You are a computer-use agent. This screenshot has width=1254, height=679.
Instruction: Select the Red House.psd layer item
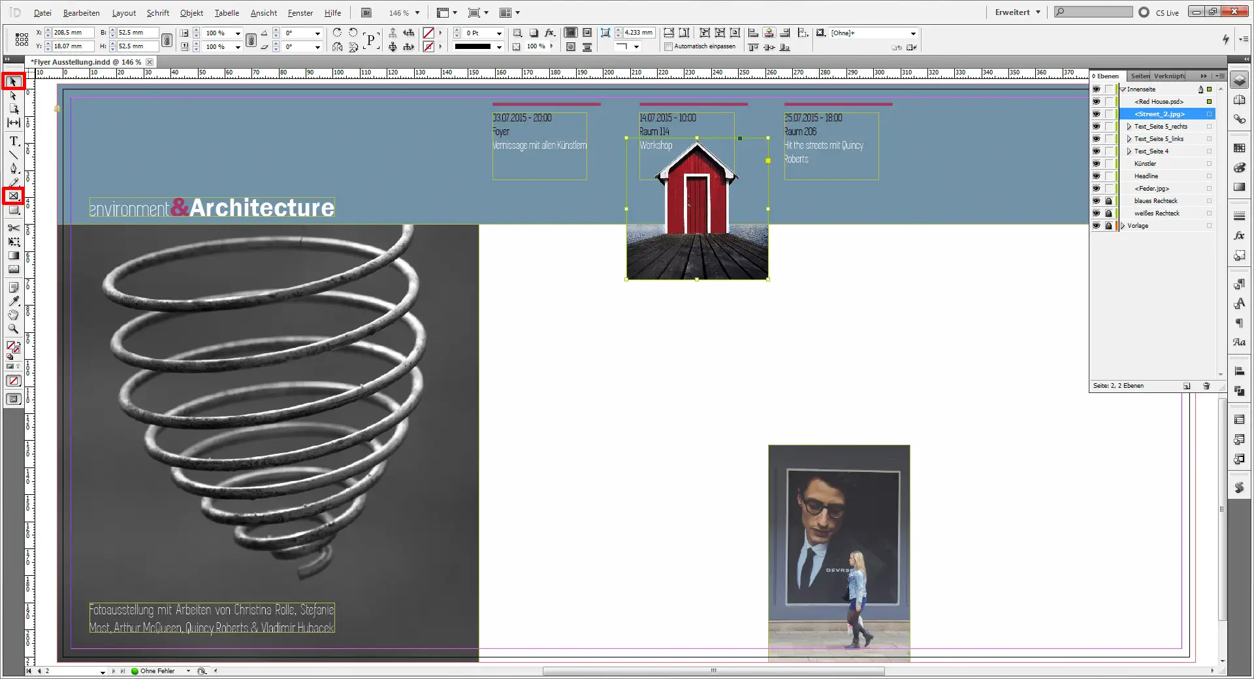(1159, 102)
